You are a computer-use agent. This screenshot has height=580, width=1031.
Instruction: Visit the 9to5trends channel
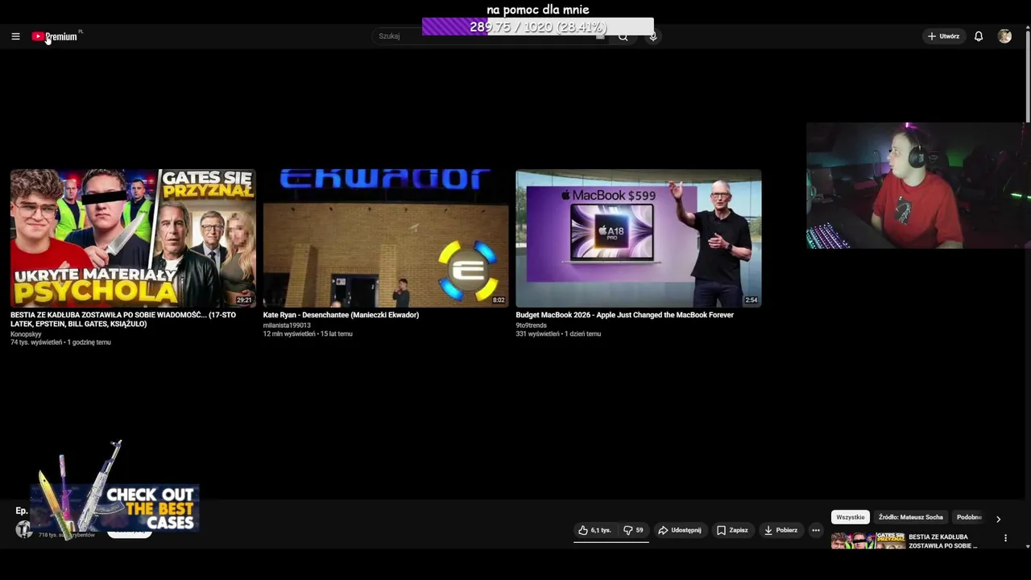point(532,325)
